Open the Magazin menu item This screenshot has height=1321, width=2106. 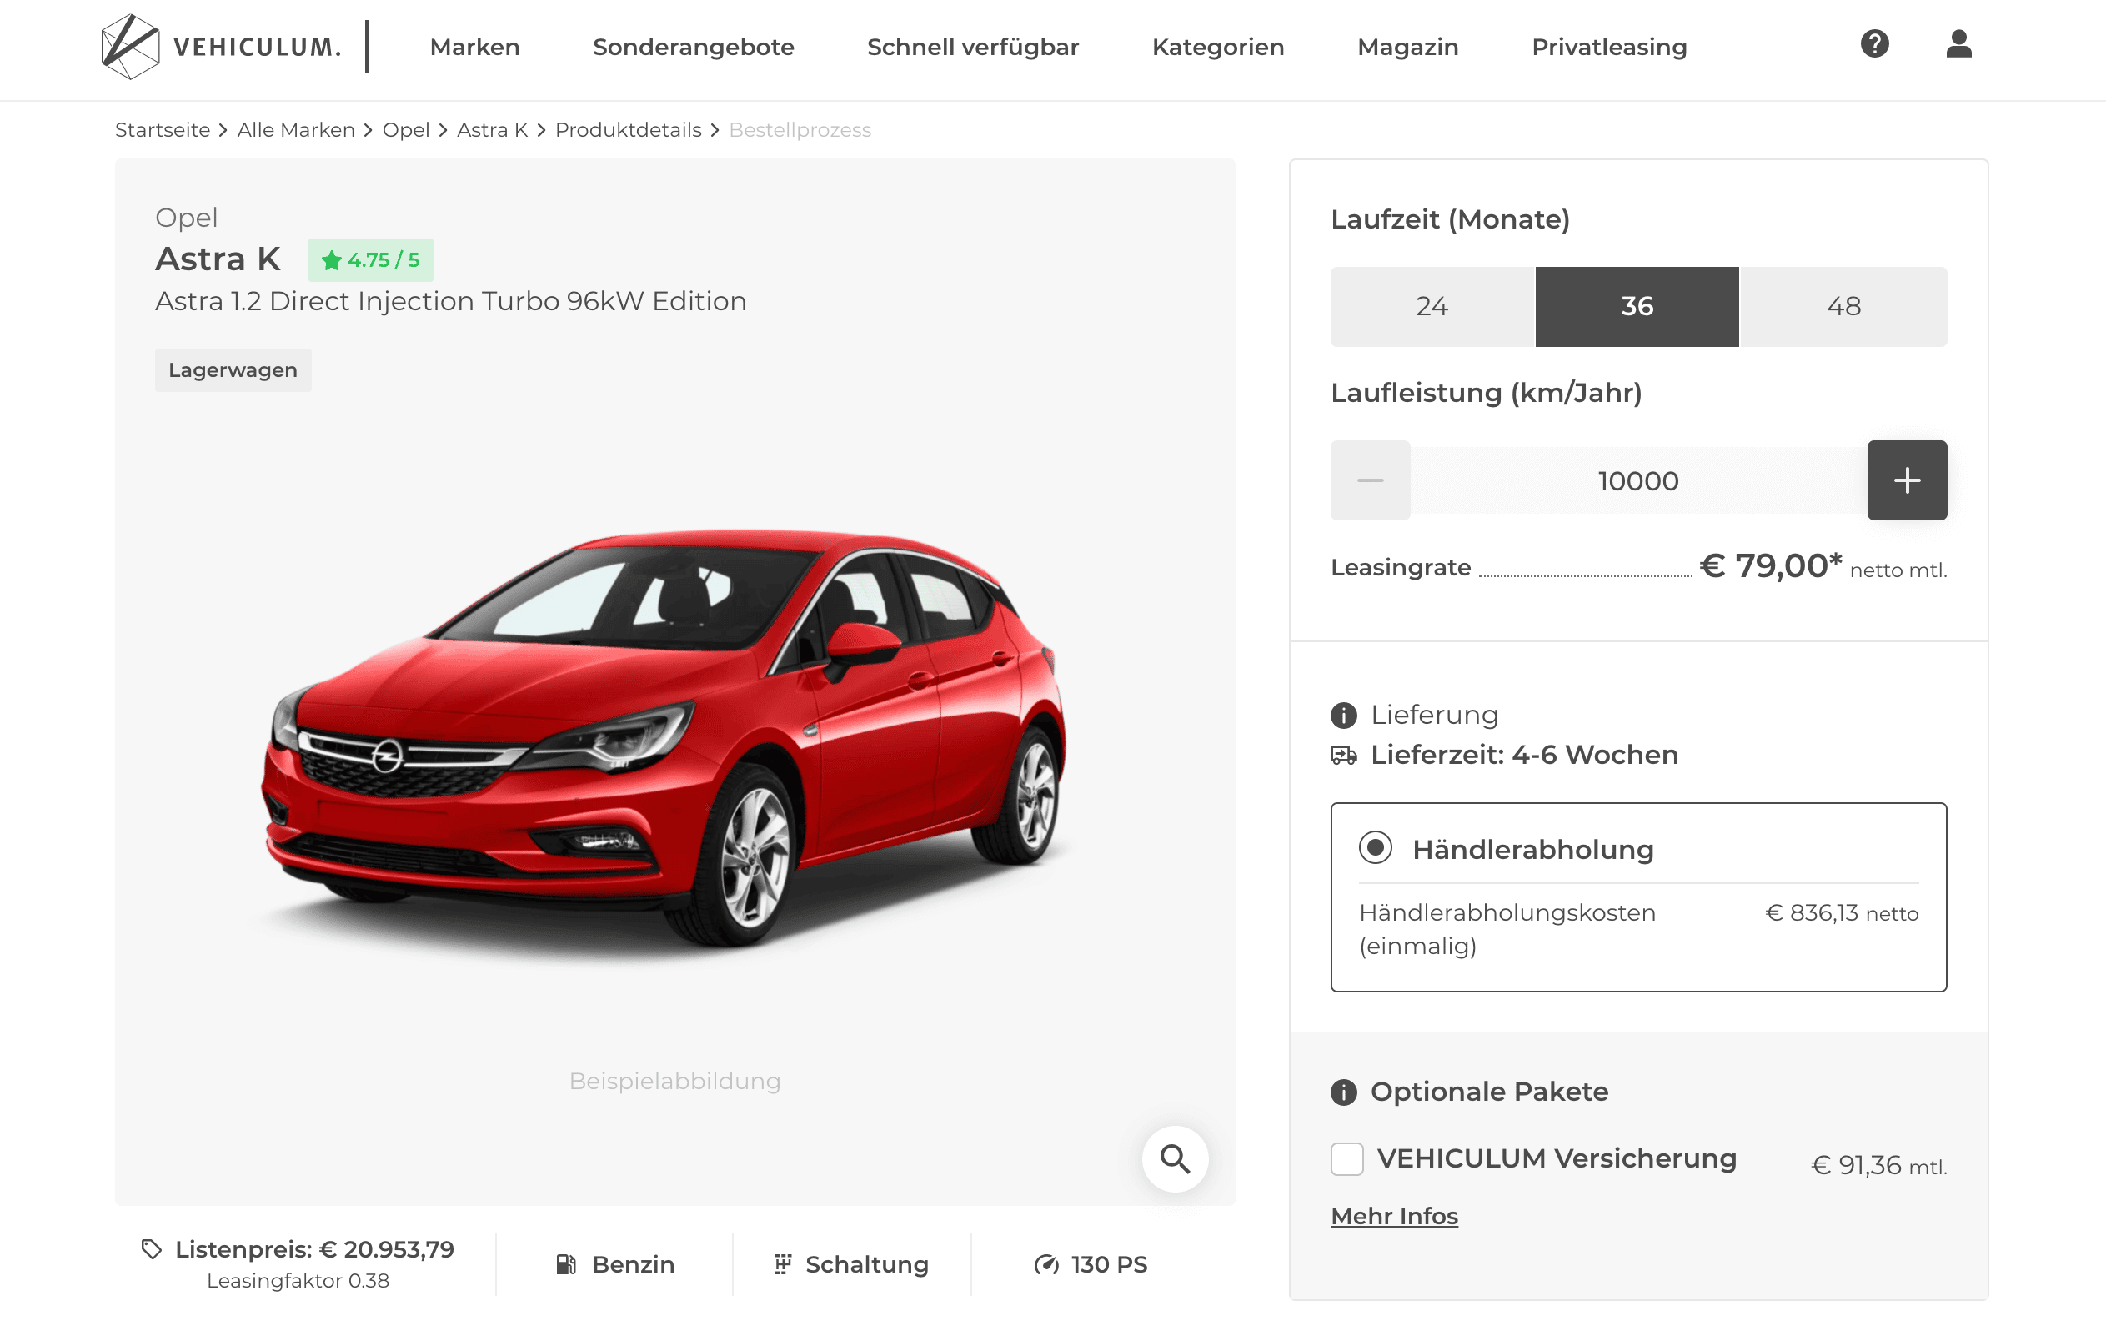click(1408, 48)
